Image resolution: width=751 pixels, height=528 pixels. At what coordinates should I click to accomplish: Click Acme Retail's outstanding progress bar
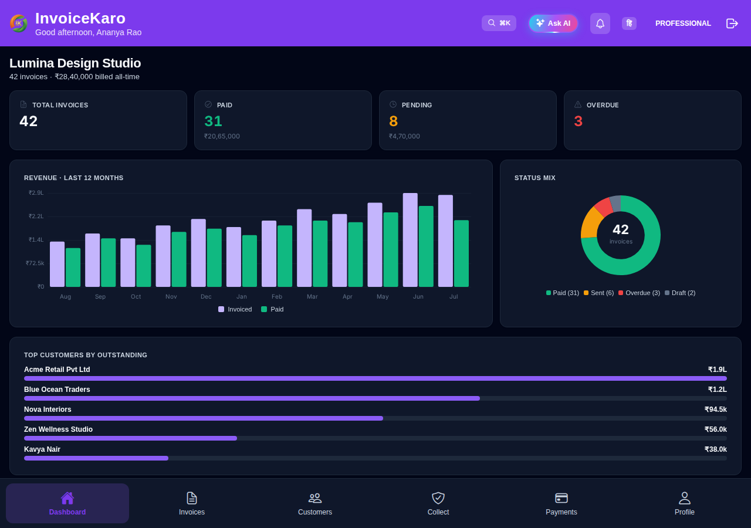click(375, 378)
